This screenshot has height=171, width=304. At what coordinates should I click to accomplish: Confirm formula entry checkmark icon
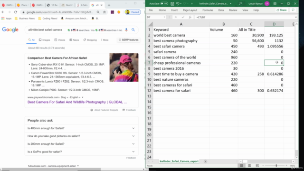[x=183, y=17]
